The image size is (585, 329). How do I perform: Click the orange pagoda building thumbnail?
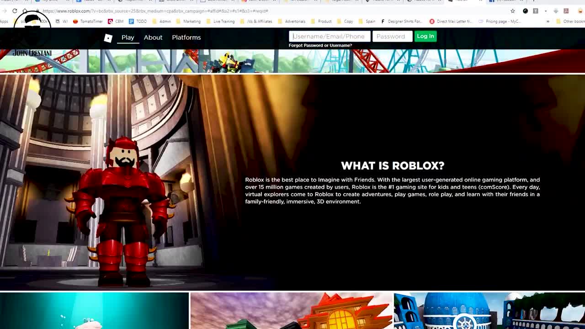point(292,311)
